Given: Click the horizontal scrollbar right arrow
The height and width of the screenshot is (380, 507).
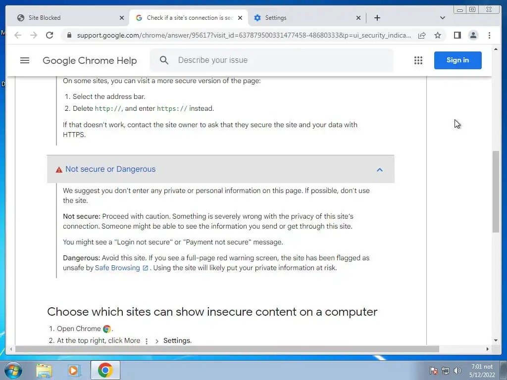Looking at the screenshot, I should (488, 349).
